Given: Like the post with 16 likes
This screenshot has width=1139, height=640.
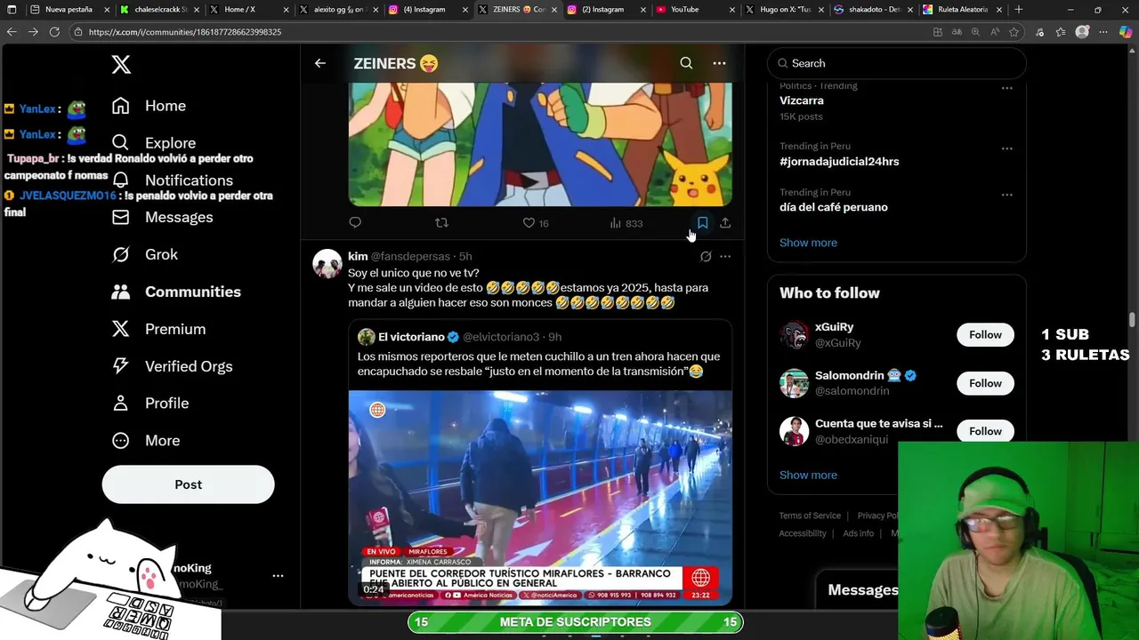Looking at the screenshot, I should click(x=535, y=223).
